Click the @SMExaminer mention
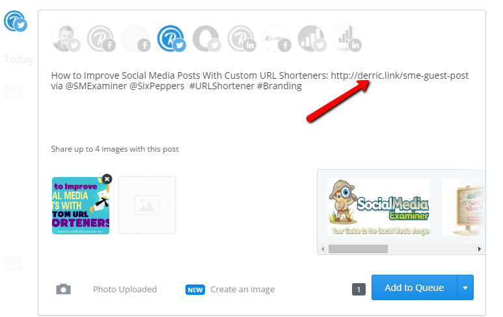 [96, 86]
